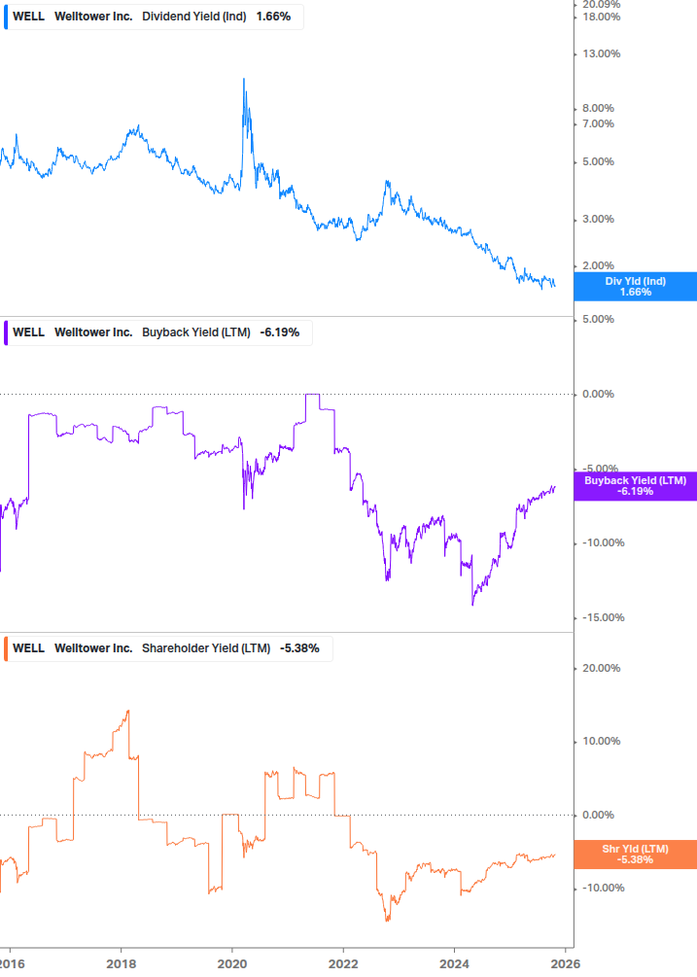This screenshot has height=977, width=697.
Task: Click WELL ticker in the dividend yield legend
Action: point(28,17)
